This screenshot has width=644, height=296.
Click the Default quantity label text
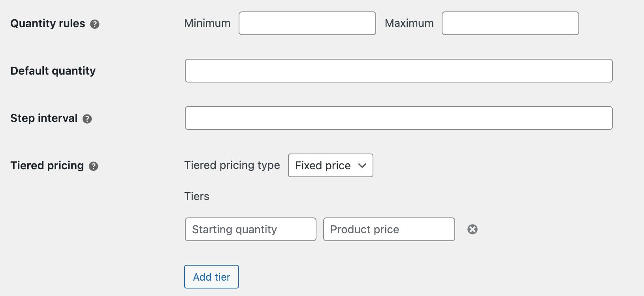click(x=53, y=71)
